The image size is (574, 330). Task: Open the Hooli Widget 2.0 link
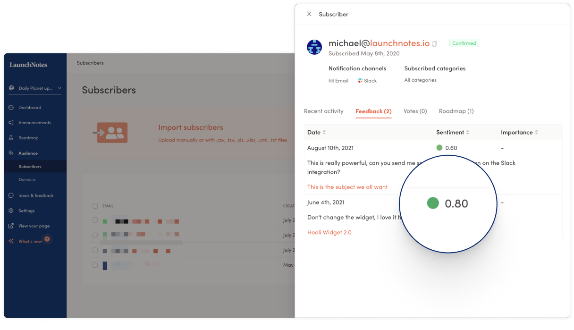pyautogui.click(x=329, y=232)
